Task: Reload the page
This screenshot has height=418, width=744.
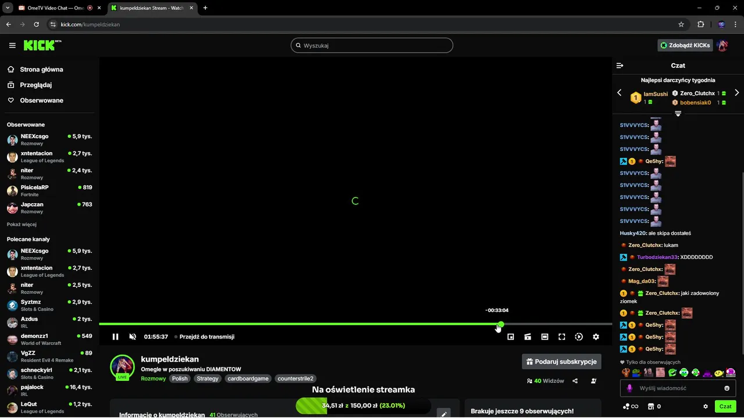Action: click(x=36, y=24)
